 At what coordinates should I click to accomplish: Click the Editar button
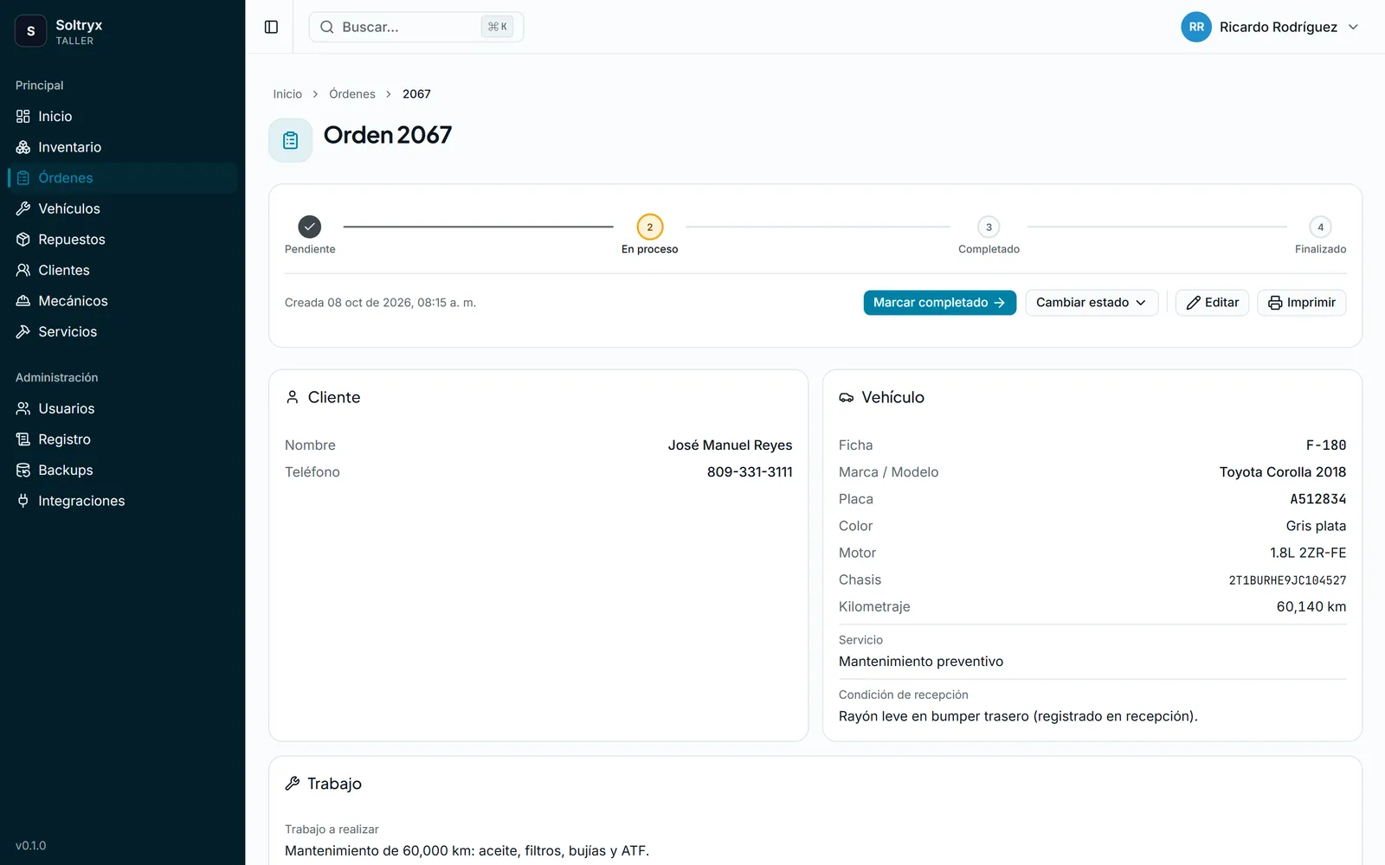(1212, 303)
